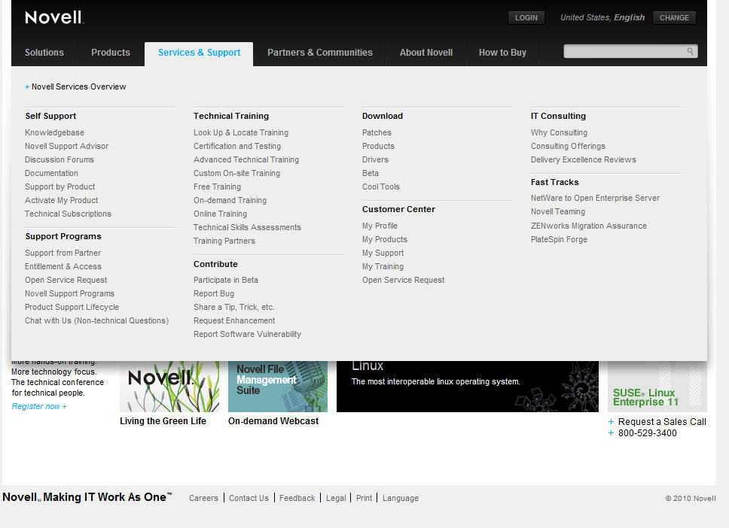Viewport: 729px width, 528px height.
Task: Click the search magnifier icon
Action: pyautogui.click(x=690, y=52)
